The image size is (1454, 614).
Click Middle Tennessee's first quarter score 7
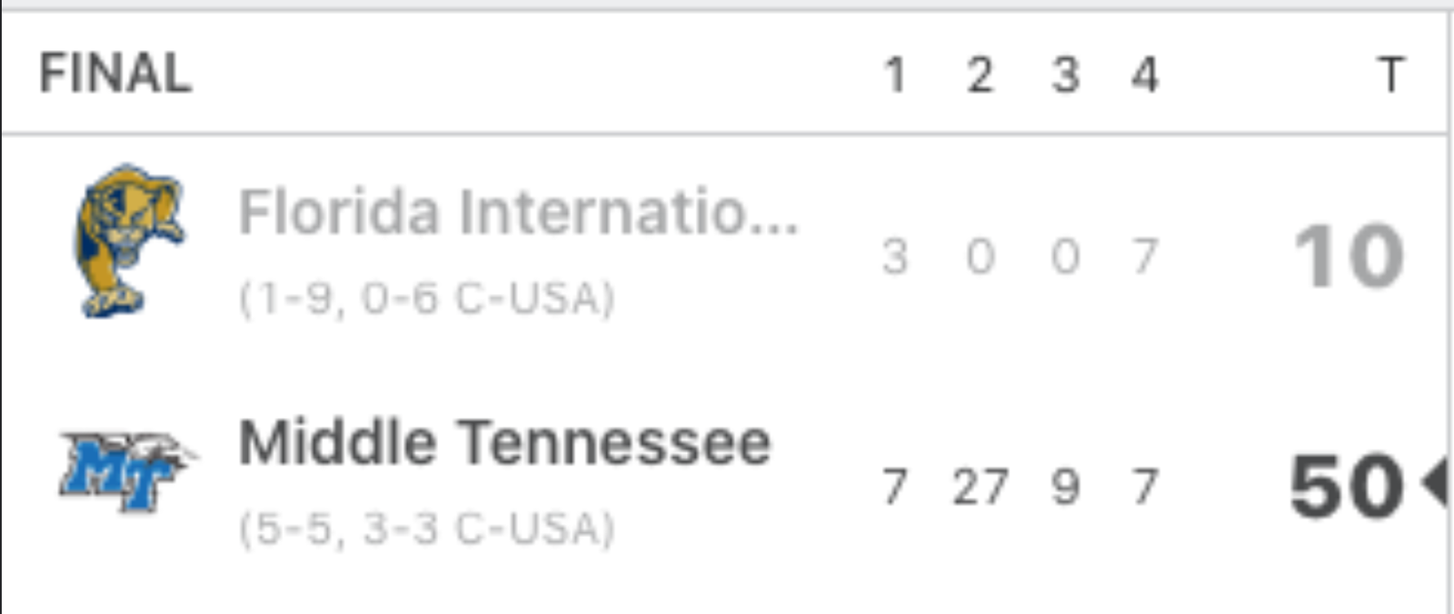click(x=895, y=488)
